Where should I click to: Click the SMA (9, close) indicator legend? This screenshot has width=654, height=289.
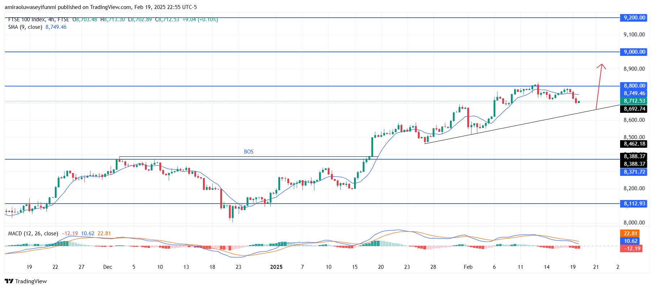click(25, 27)
